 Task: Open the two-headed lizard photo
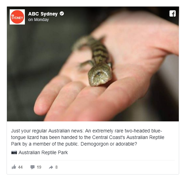[x=93, y=64]
